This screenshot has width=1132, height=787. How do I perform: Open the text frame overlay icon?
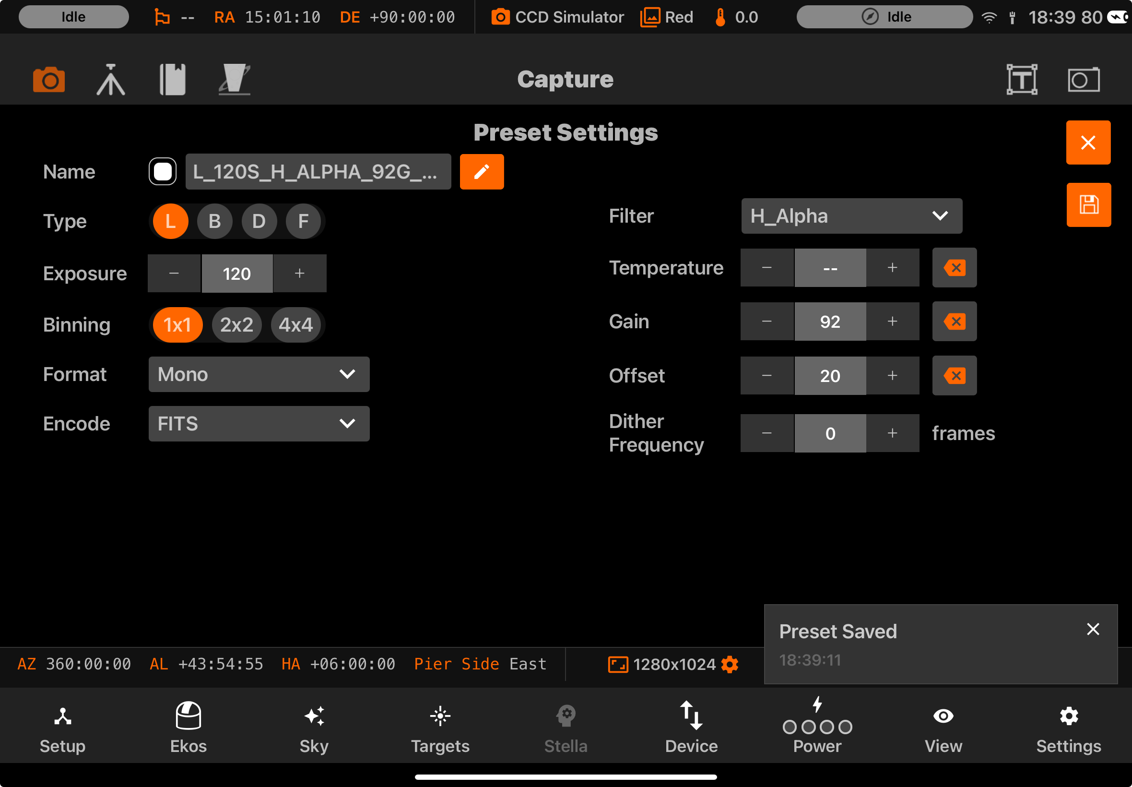pos(1022,79)
